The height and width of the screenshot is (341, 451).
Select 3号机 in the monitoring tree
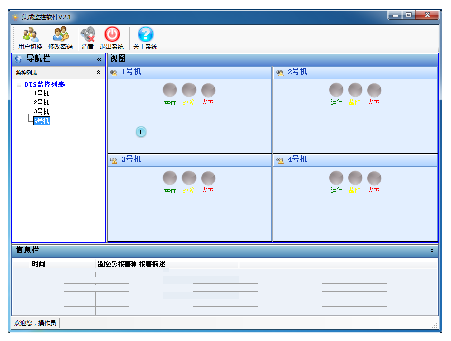coord(41,111)
